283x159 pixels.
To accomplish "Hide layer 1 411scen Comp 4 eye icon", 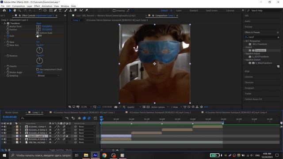I will click(2, 127).
